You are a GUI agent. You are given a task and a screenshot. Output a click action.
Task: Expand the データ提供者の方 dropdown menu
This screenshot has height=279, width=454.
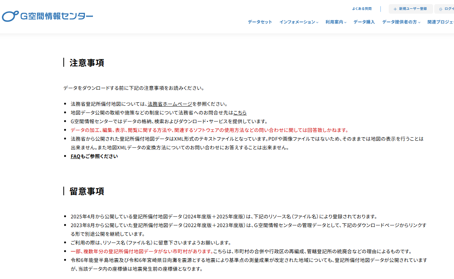click(401, 22)
